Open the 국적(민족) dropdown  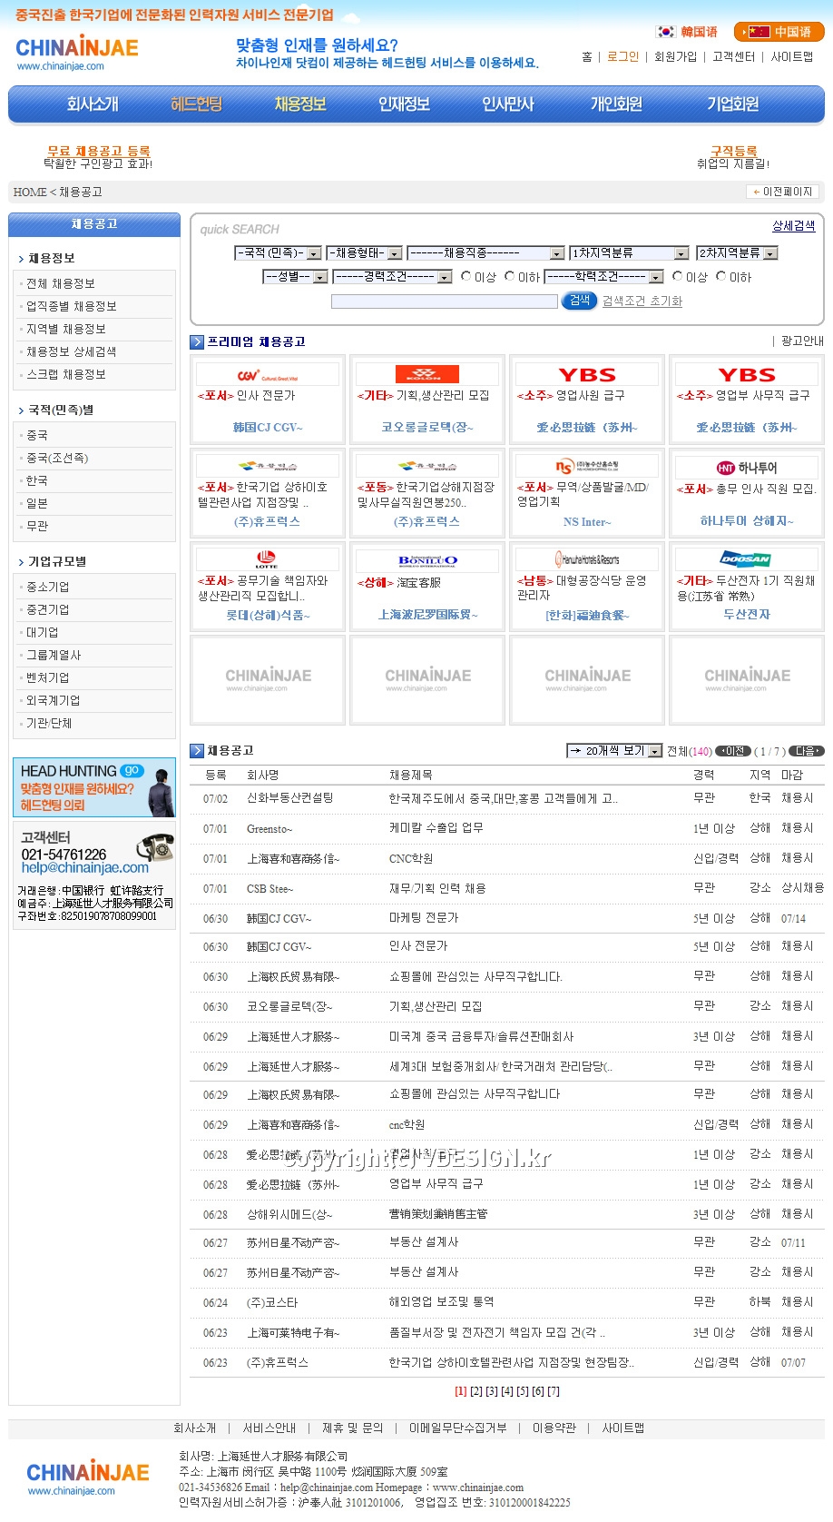[x=278, y=252]
